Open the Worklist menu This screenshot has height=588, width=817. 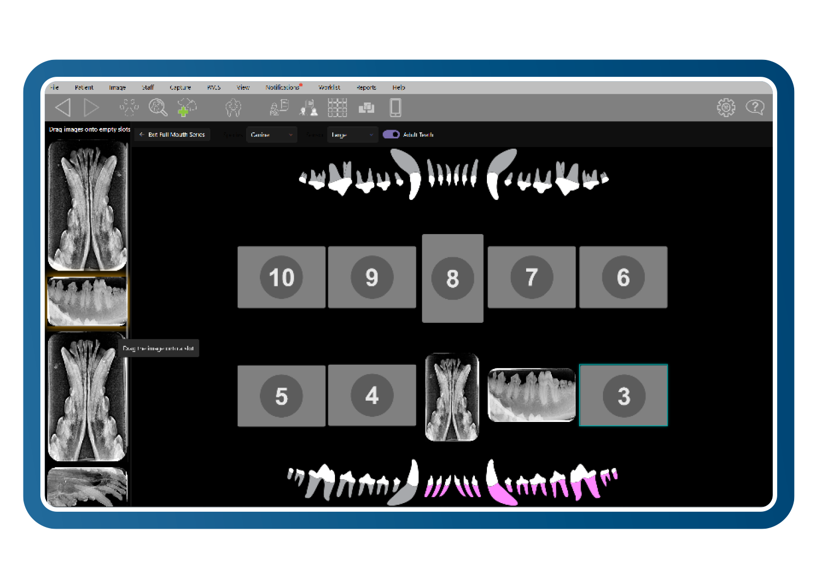(x=329, y=87)
